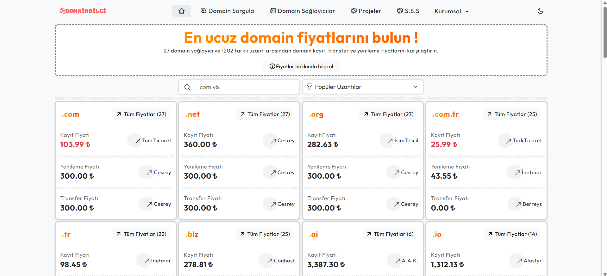
Task: Visit Cesrey for .net Yenileme Fiyatı
Action: [279, 172]
